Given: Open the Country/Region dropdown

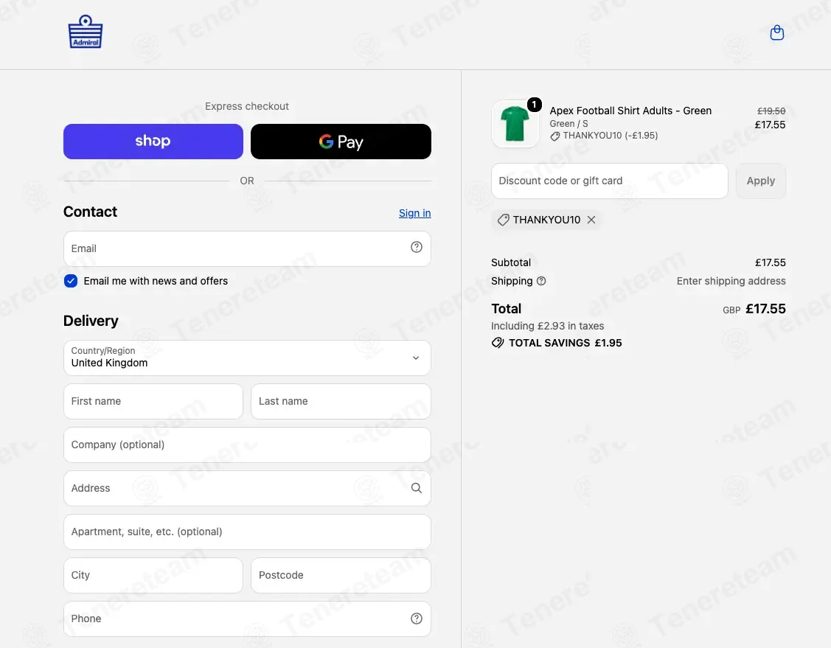Looking at the screenshot, I should [247, 358].
